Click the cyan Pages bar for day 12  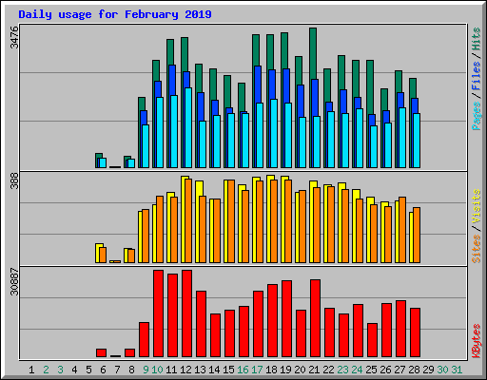(x=188, y=127)
